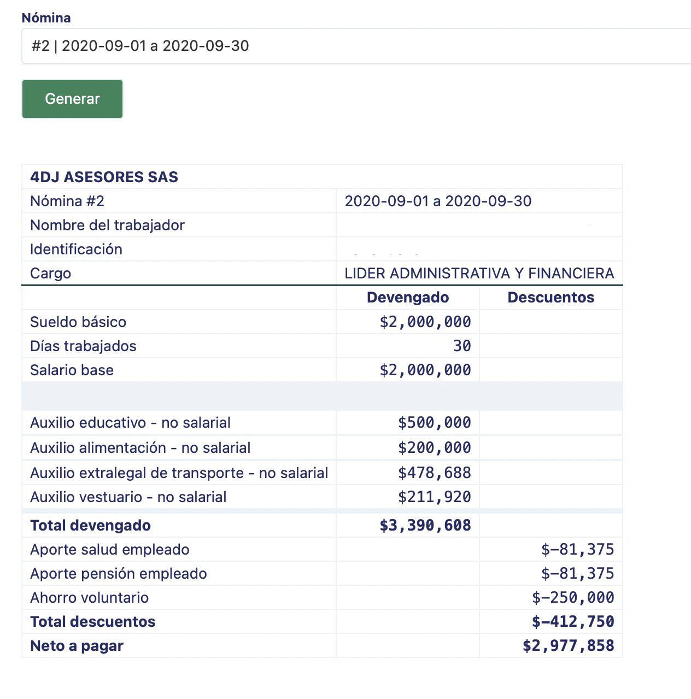Click the Nombre del trabajador label
The image size is (691, 699).
[x=107, y=225]
